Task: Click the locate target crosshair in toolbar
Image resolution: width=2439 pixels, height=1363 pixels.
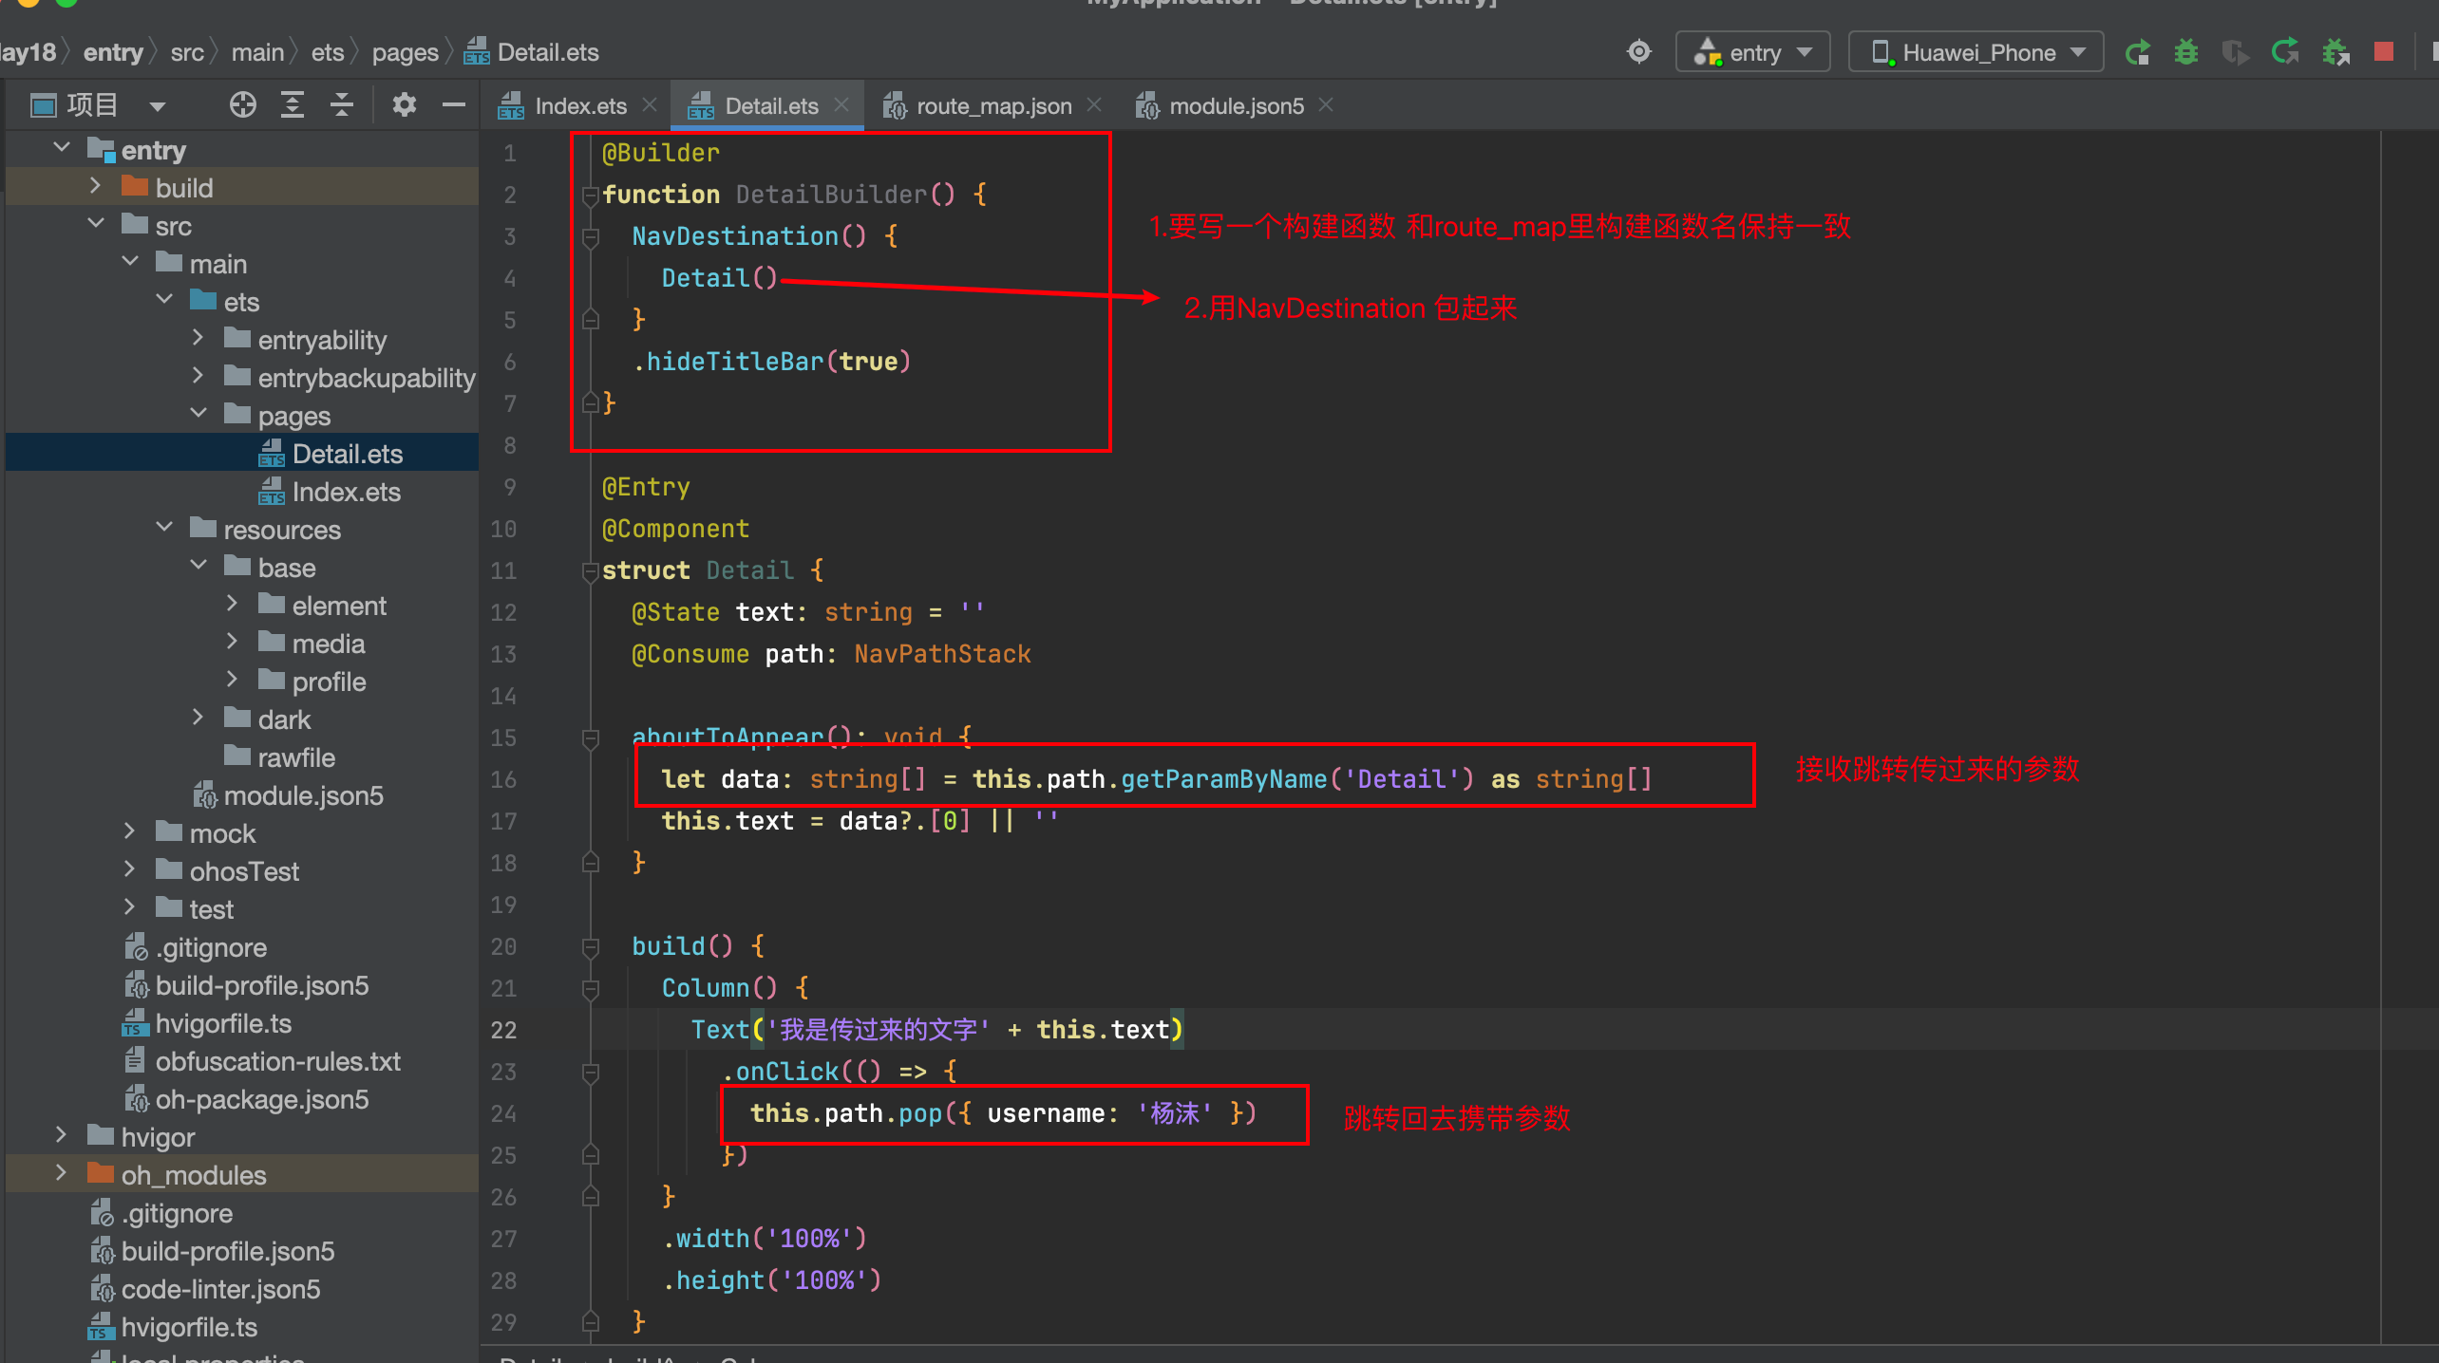Action: tap(1639, 52)
